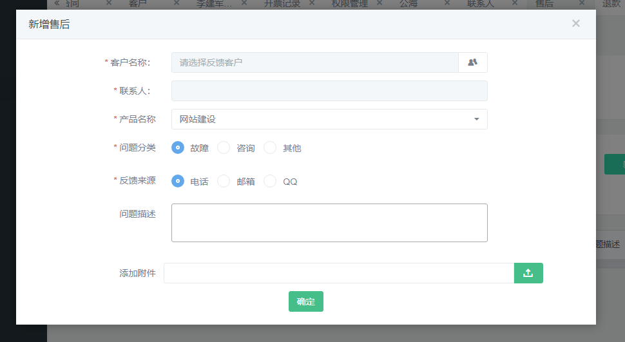The image size is (625, 342).
Task: Click the 添加附件 file path field
Action: [339, 273]
